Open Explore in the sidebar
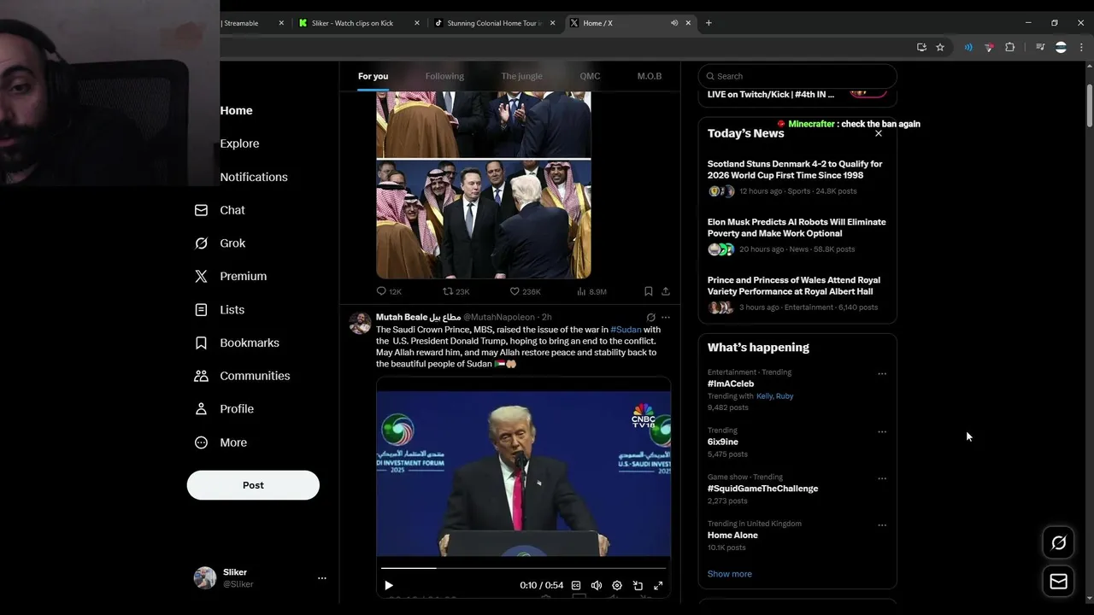Image resolution: width=1094 pixels, height=615 pixels. click(x=239, y=143)
